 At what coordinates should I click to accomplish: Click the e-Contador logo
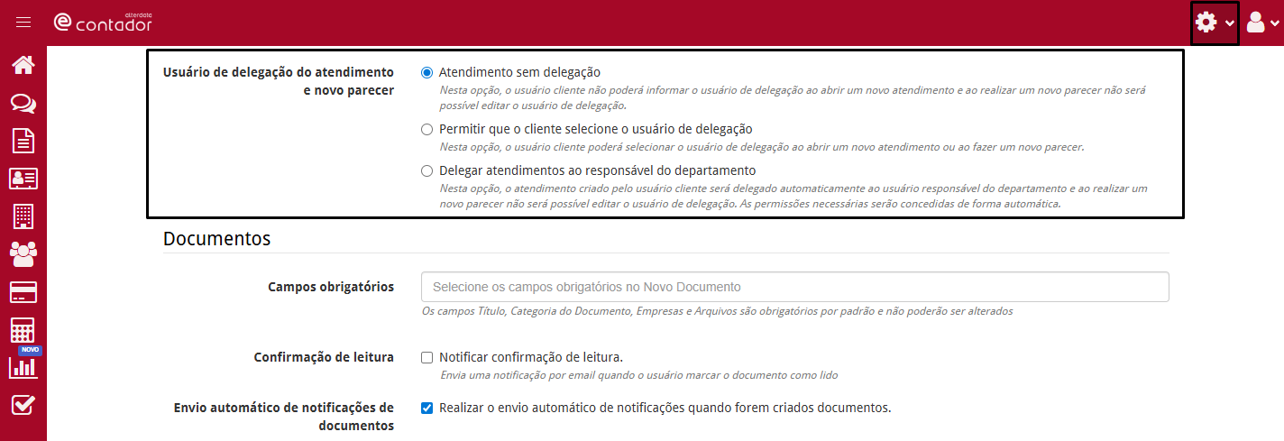(102, 23)
